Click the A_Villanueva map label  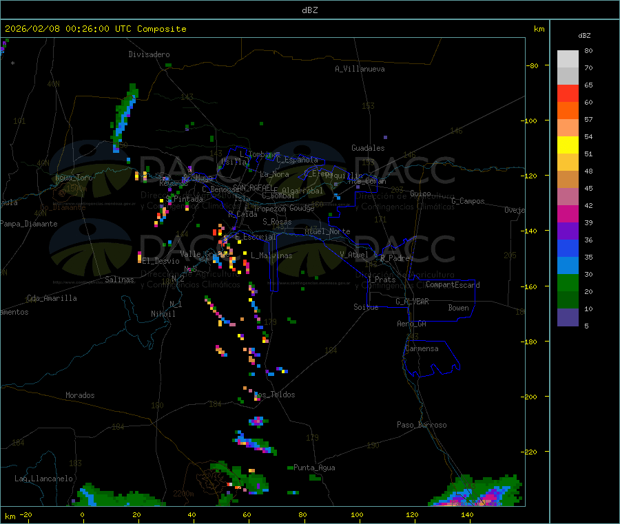(360, 69)
